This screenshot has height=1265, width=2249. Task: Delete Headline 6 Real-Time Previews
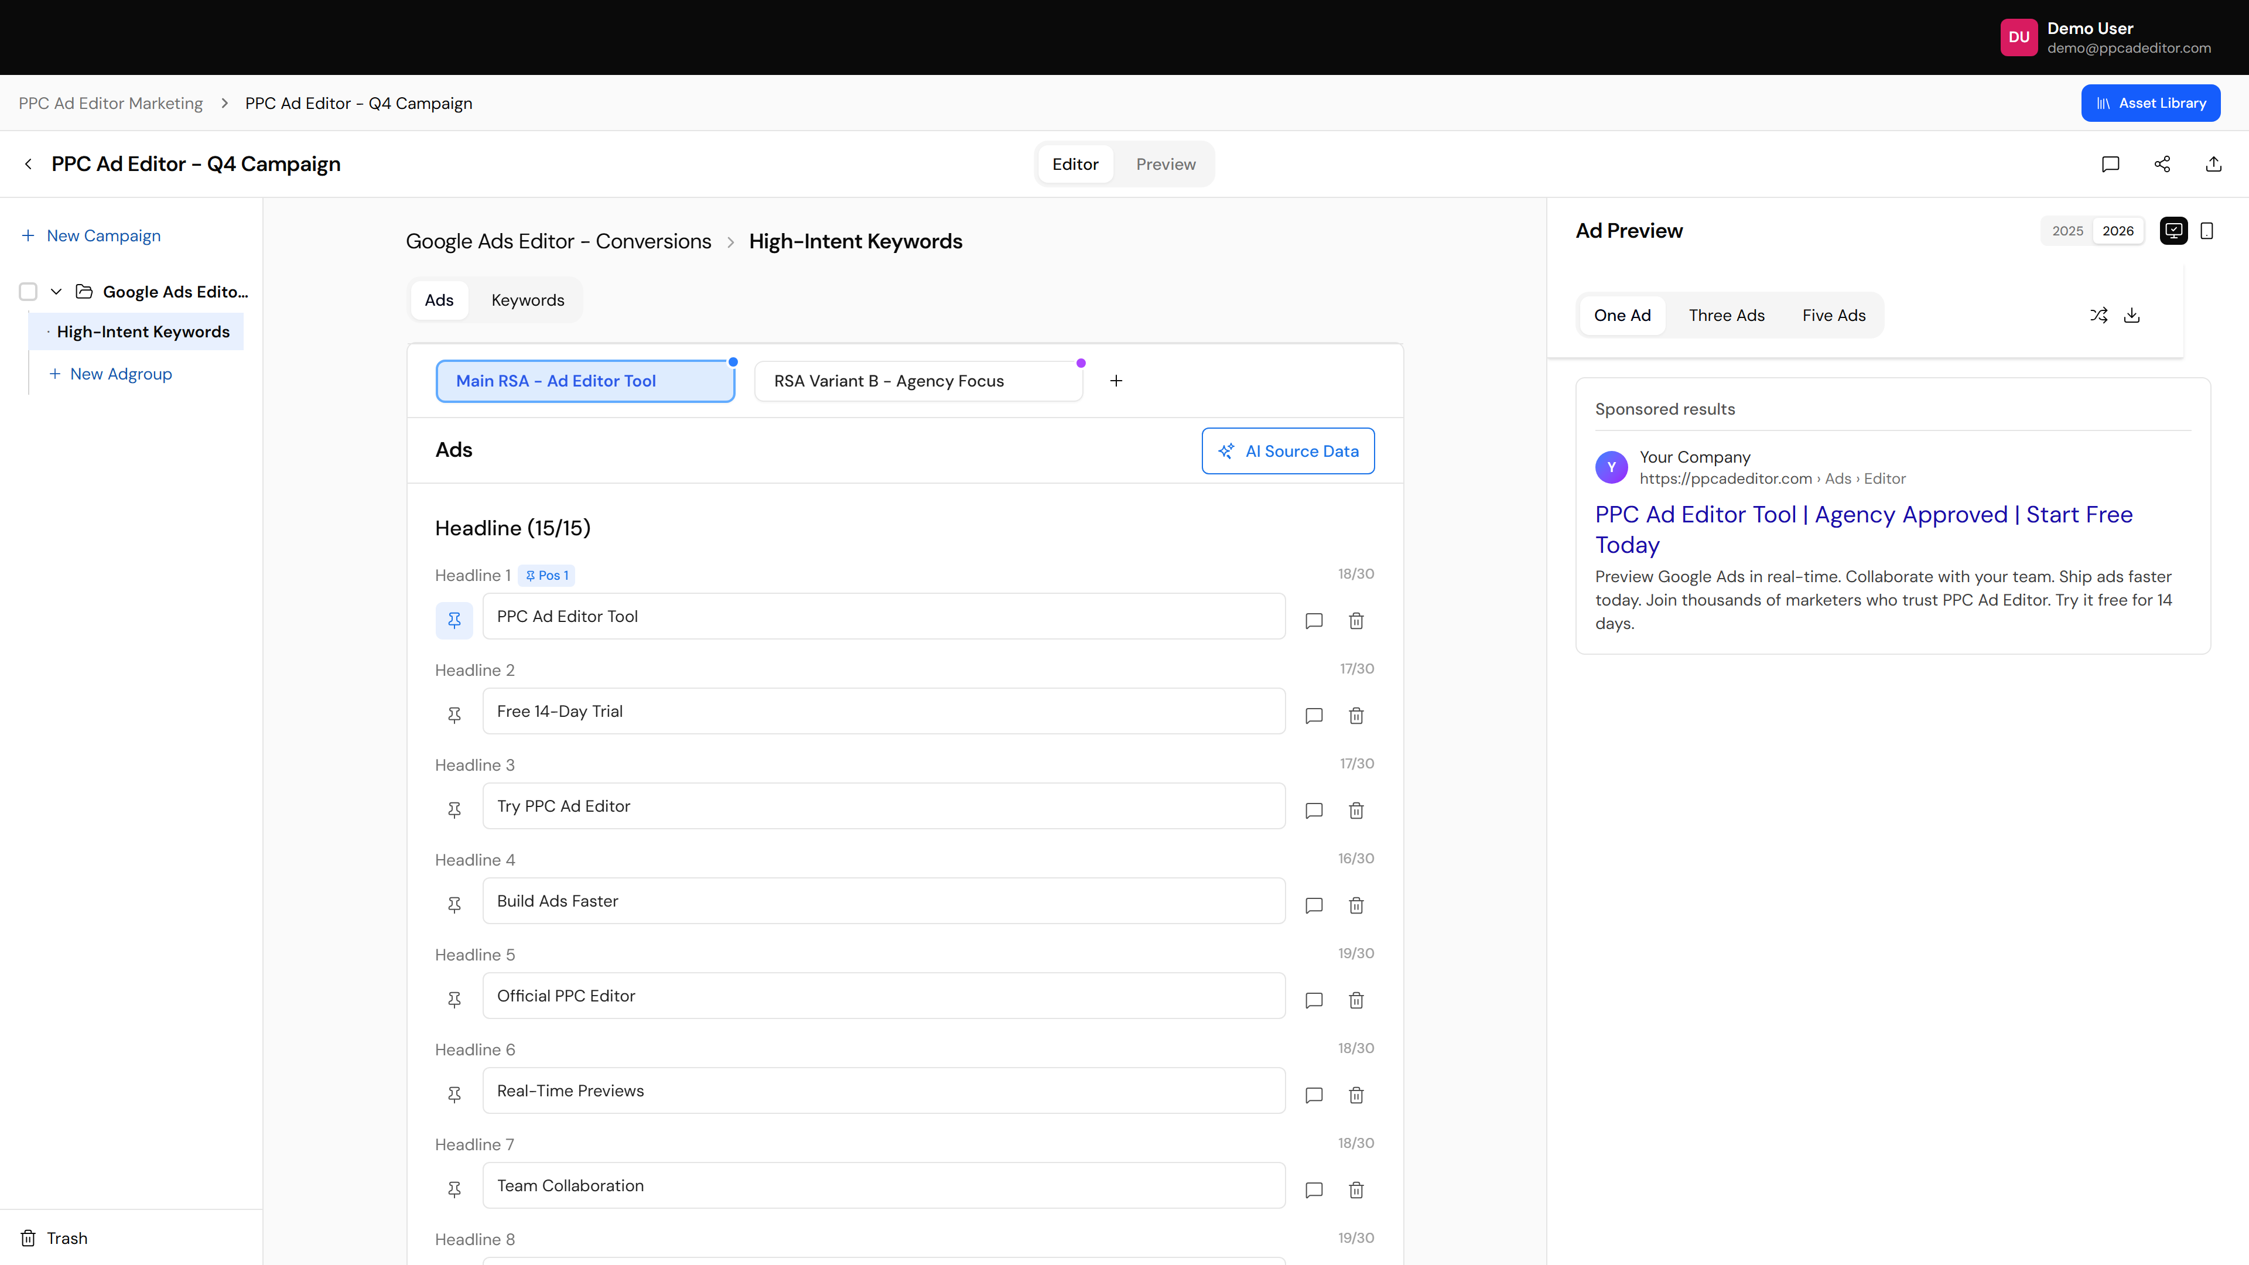(x=1356, y=1096)
